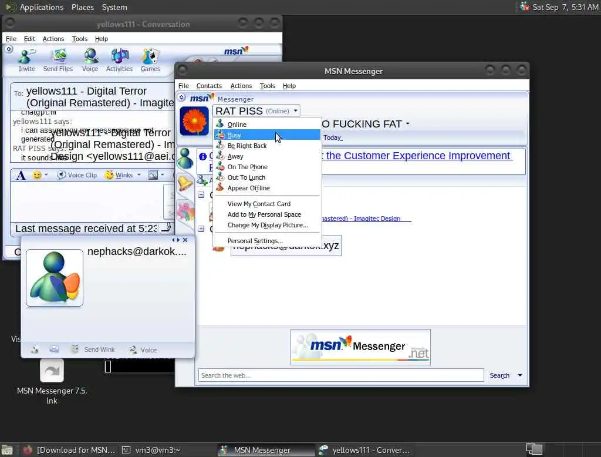Switch to vm3@vm3:~ terminal in taskbar
Viewport: 601px width, 457px height.
[151, 450]
